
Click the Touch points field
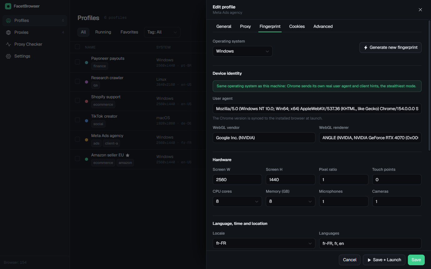[x=397, y=180]
